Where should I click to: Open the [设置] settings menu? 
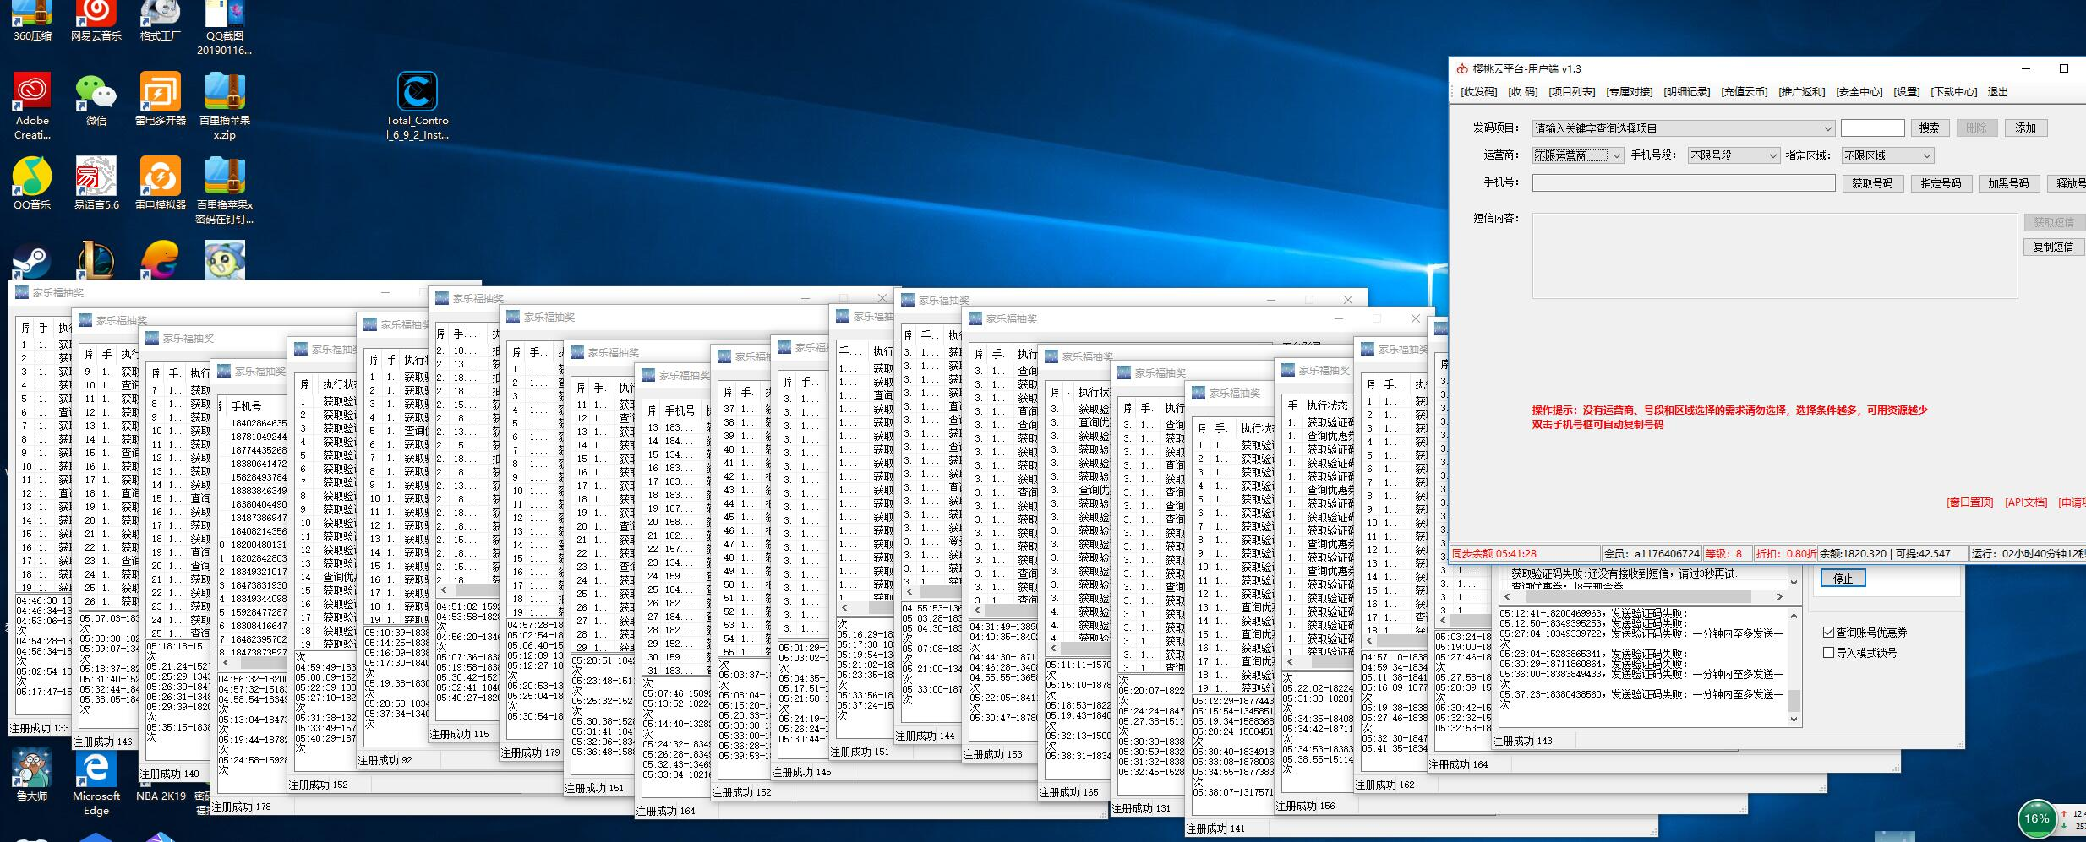[x=1907, y=92]
